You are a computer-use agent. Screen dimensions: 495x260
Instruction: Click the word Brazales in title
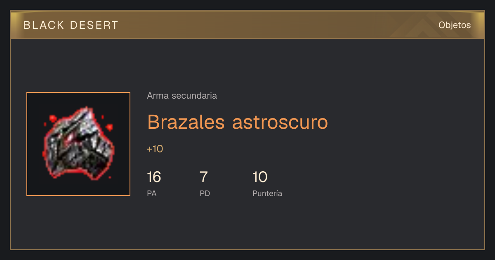(x=186, y=122)
